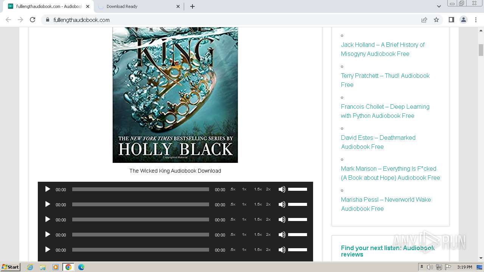
Task: Set second player speed to 2x
Action: pos(268,204)
